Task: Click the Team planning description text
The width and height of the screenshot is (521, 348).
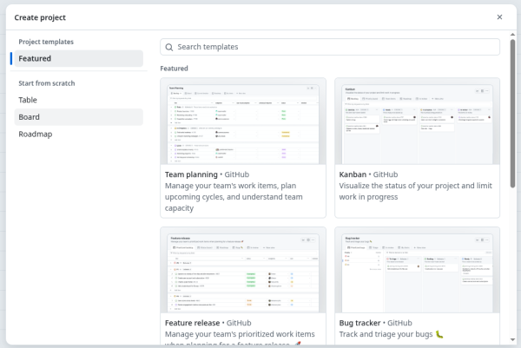Action: (x=234, y=197)
